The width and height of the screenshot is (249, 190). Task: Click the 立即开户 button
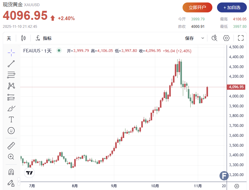(197, 7)
